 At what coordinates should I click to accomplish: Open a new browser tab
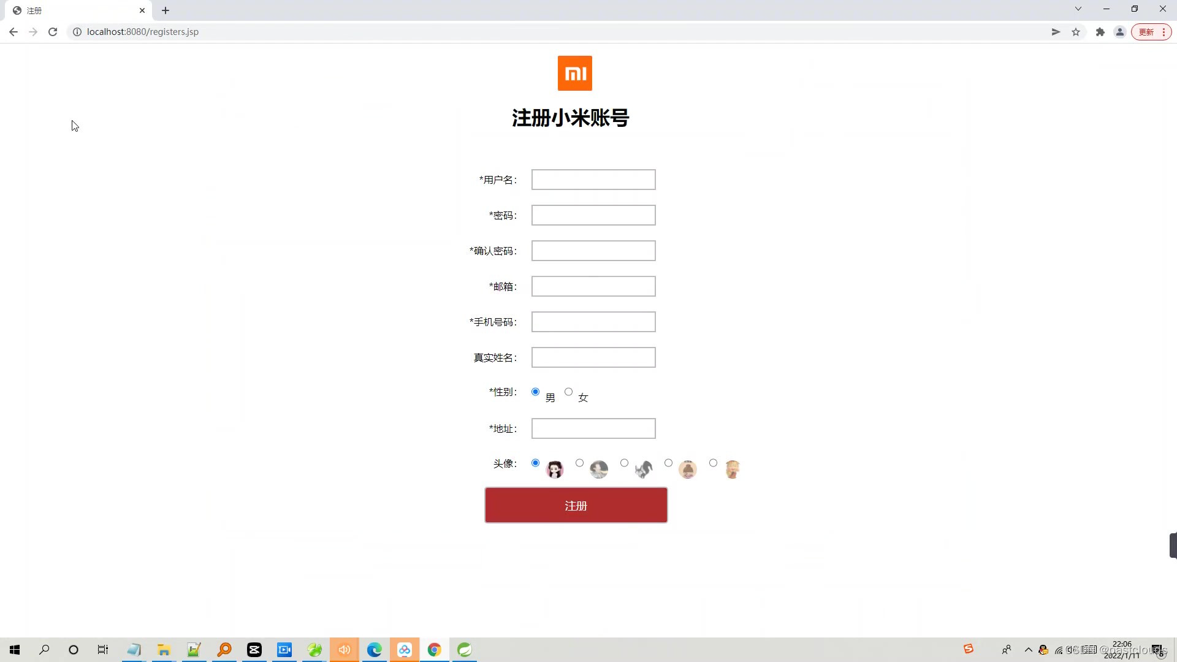166,10
